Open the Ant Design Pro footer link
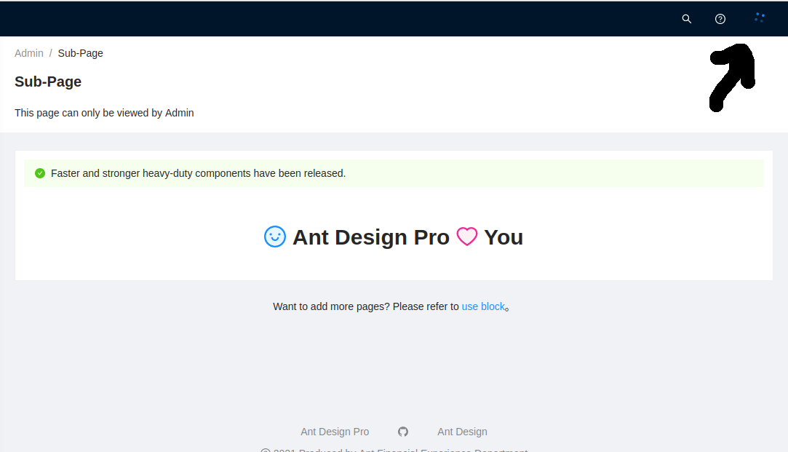 335,431
